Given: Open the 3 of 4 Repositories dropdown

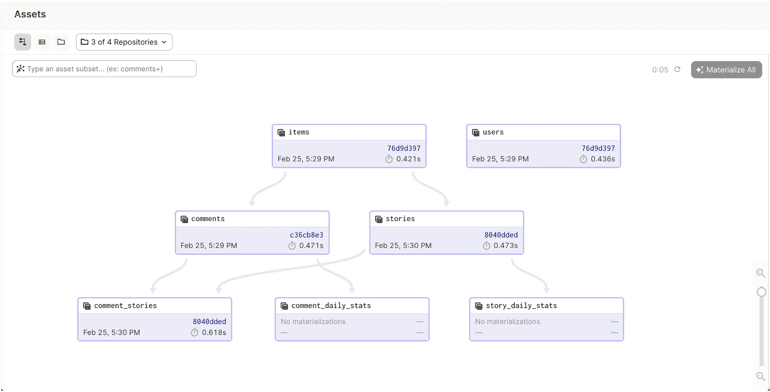Looking at the screenshot, I should click(x=124, y=42).
